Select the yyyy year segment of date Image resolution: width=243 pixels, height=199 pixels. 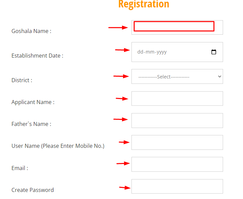162,52
